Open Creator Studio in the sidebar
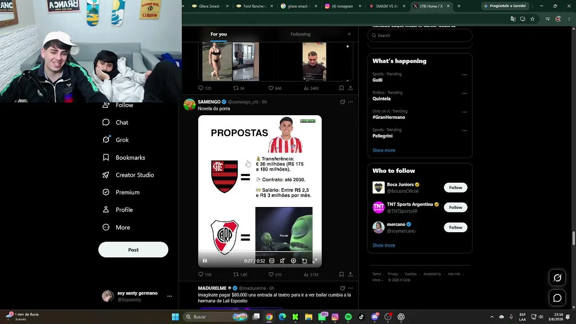 coord(128,175)
